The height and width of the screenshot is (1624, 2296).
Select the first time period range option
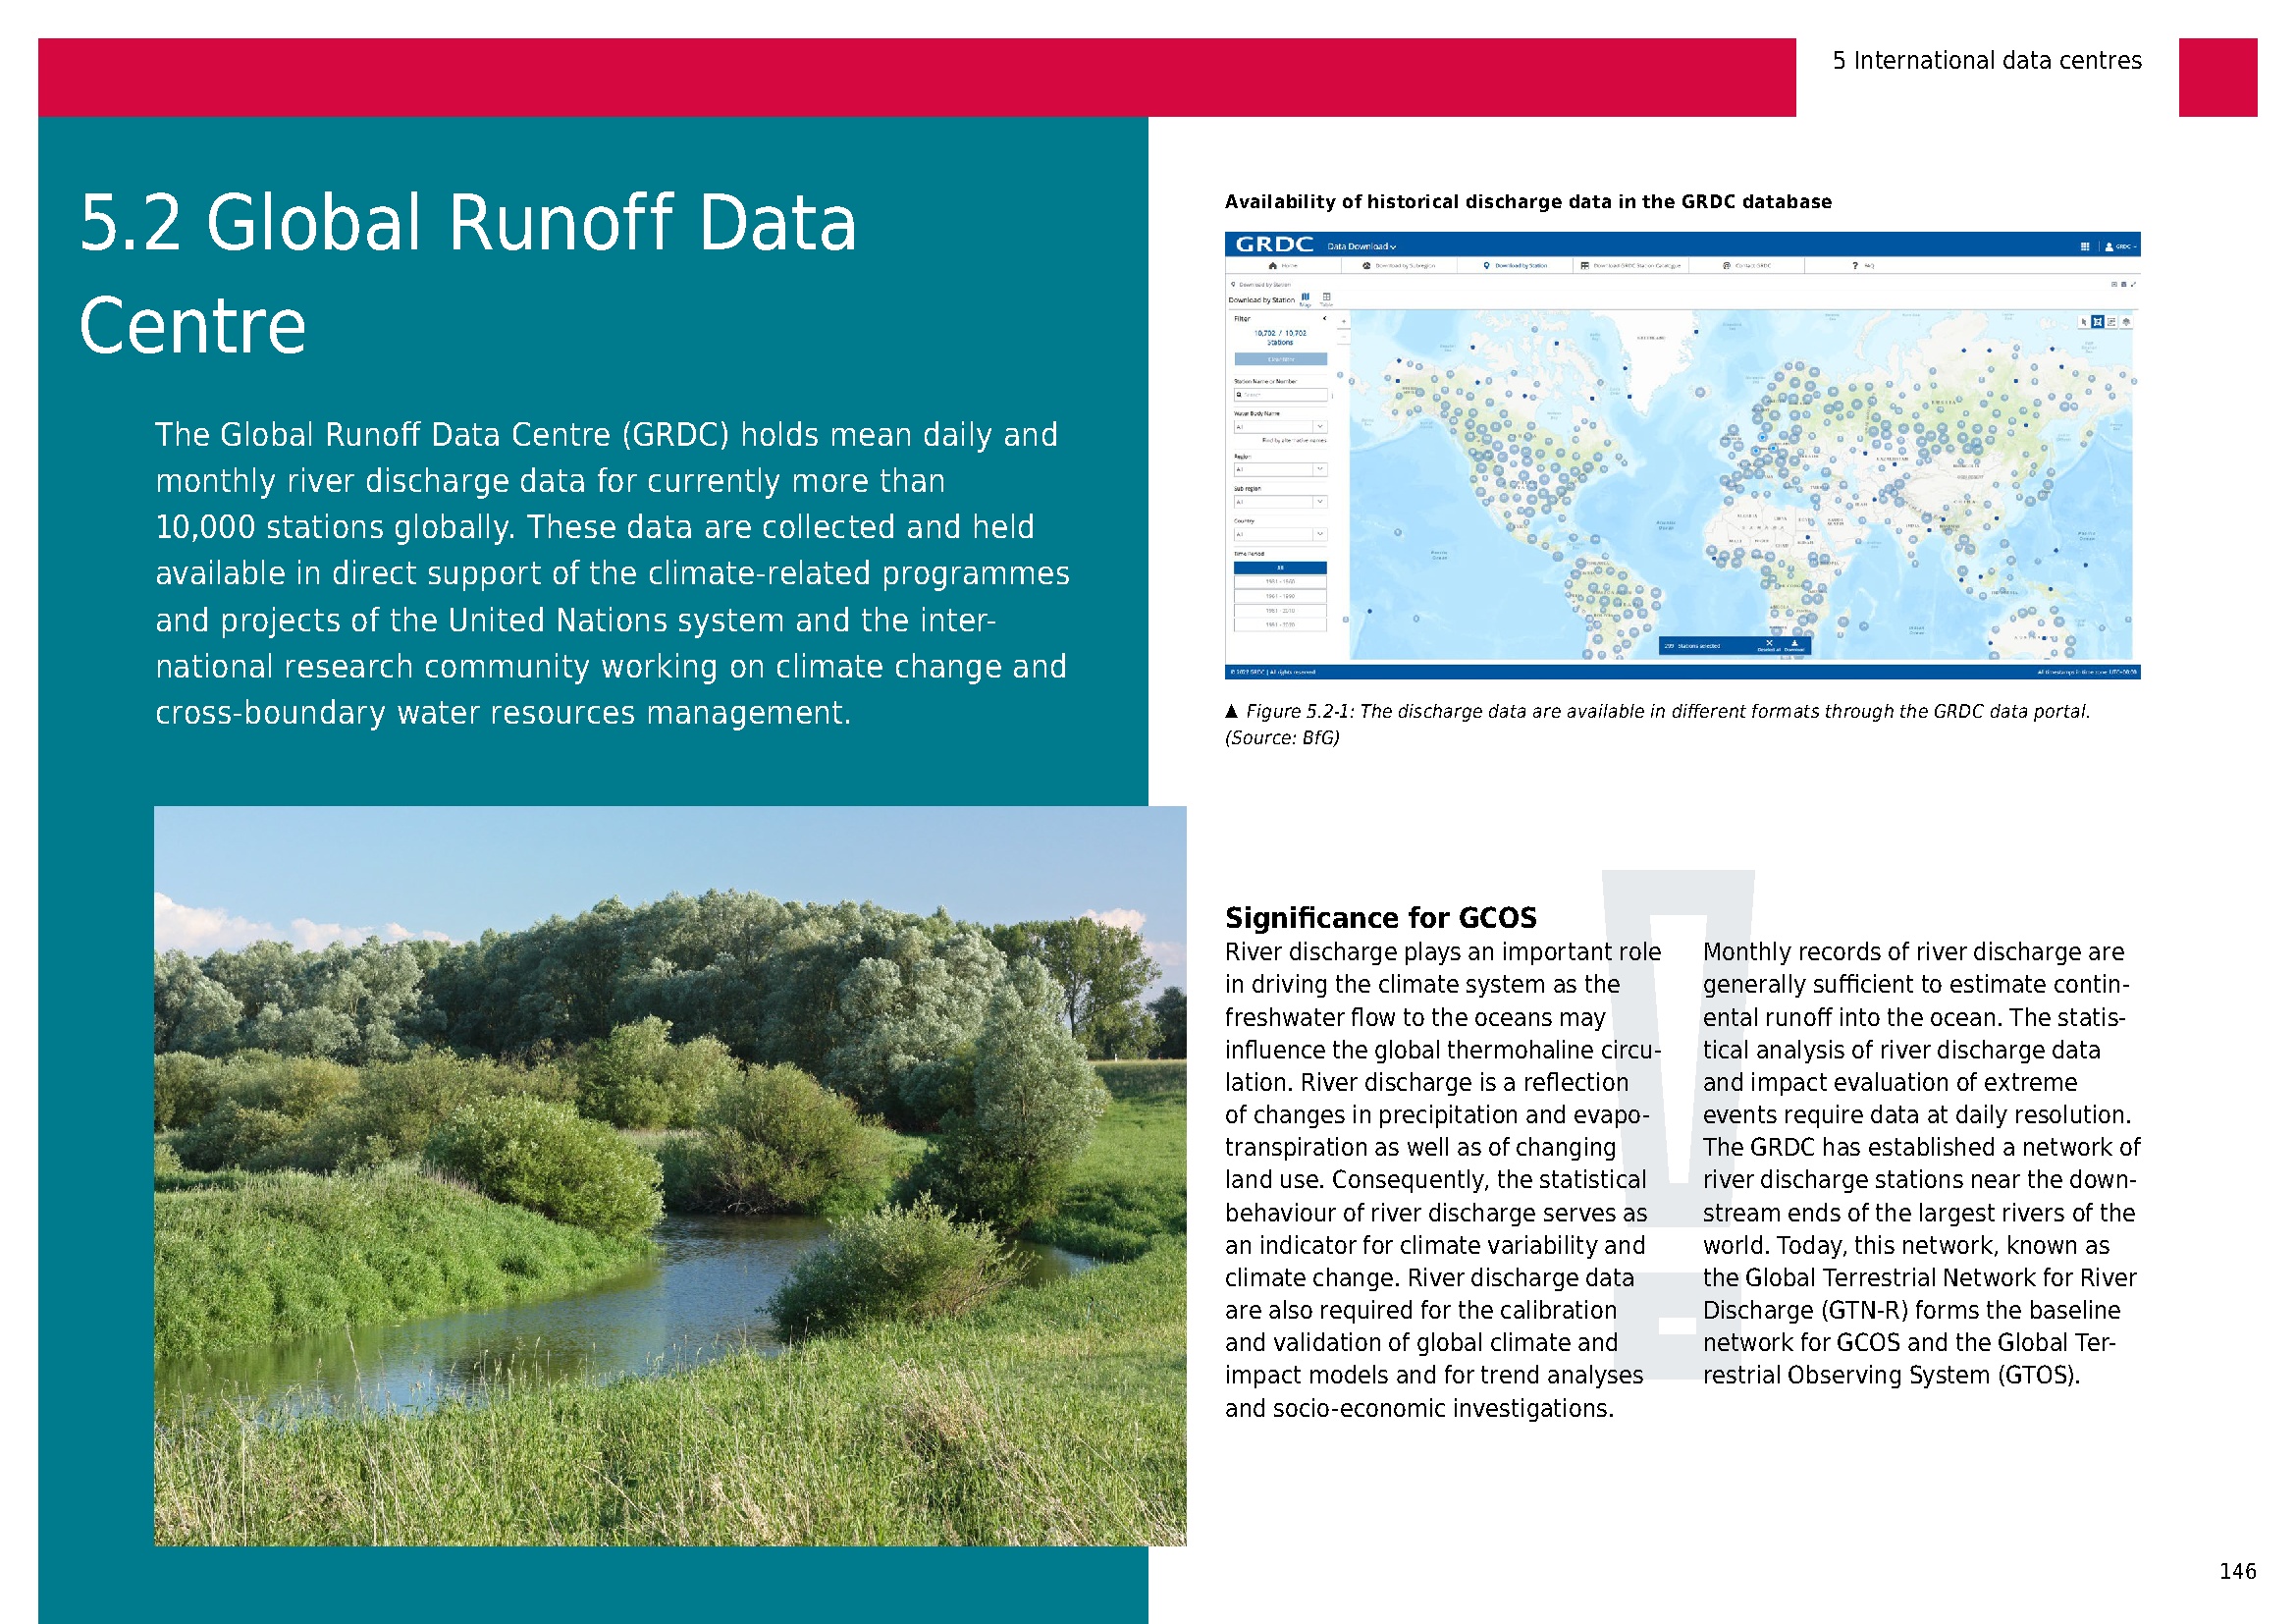coord(1281,582)
